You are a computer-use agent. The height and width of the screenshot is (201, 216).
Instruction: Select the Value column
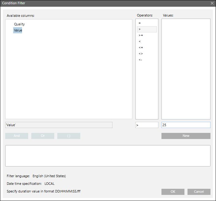(18, 30)
